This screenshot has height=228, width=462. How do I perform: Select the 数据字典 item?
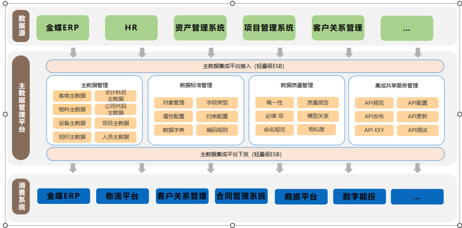point(173,130)
